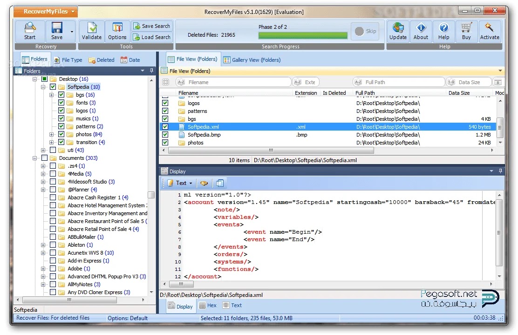Pin the Display panel

[x=500, y=171]
